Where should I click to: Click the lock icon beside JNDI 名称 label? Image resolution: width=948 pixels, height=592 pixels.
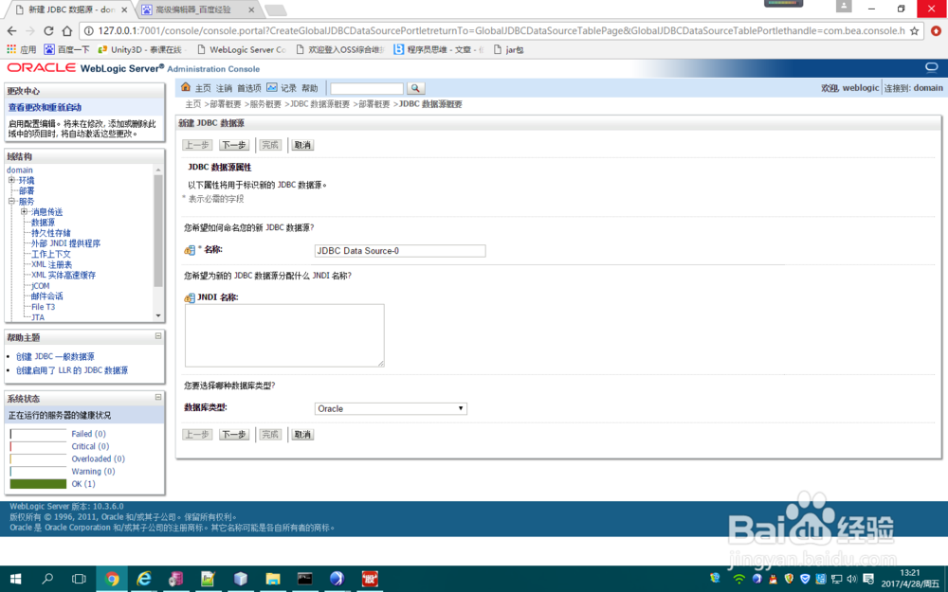190,297
